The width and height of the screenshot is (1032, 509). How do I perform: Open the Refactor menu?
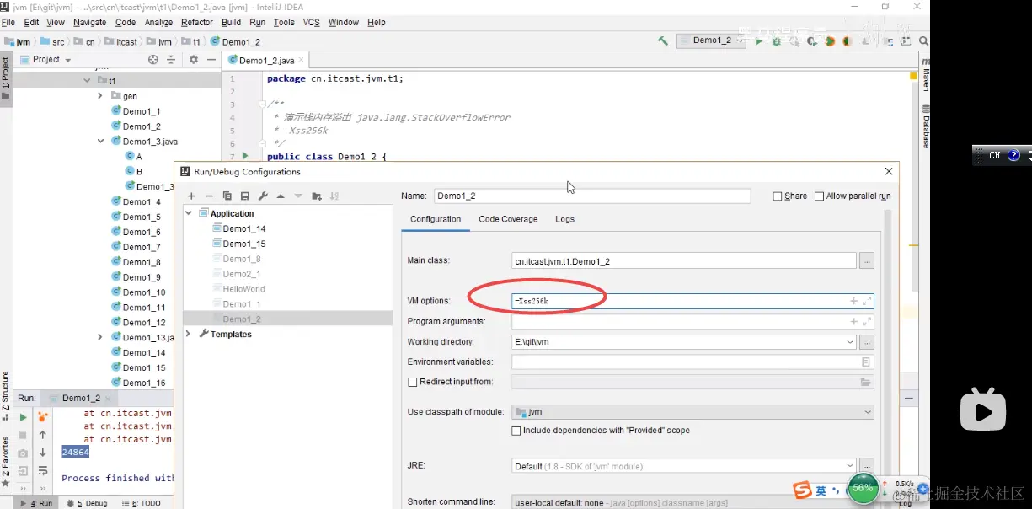click(x=197, y=23)
